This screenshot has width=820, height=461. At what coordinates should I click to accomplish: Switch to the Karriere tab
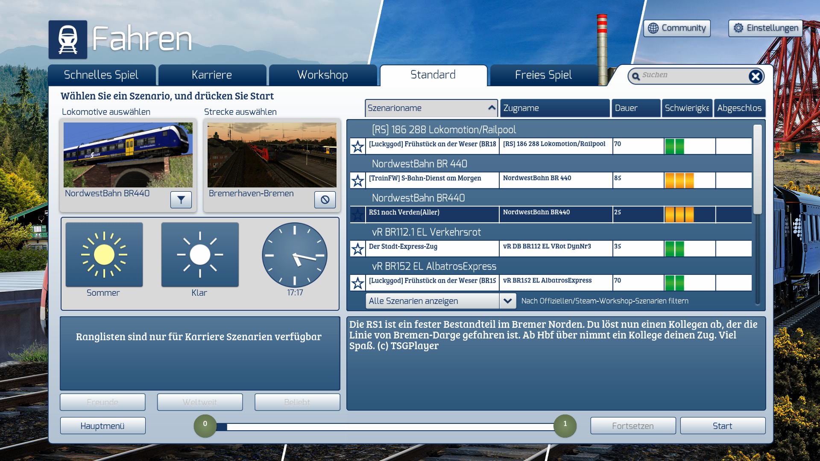point(212,75)
